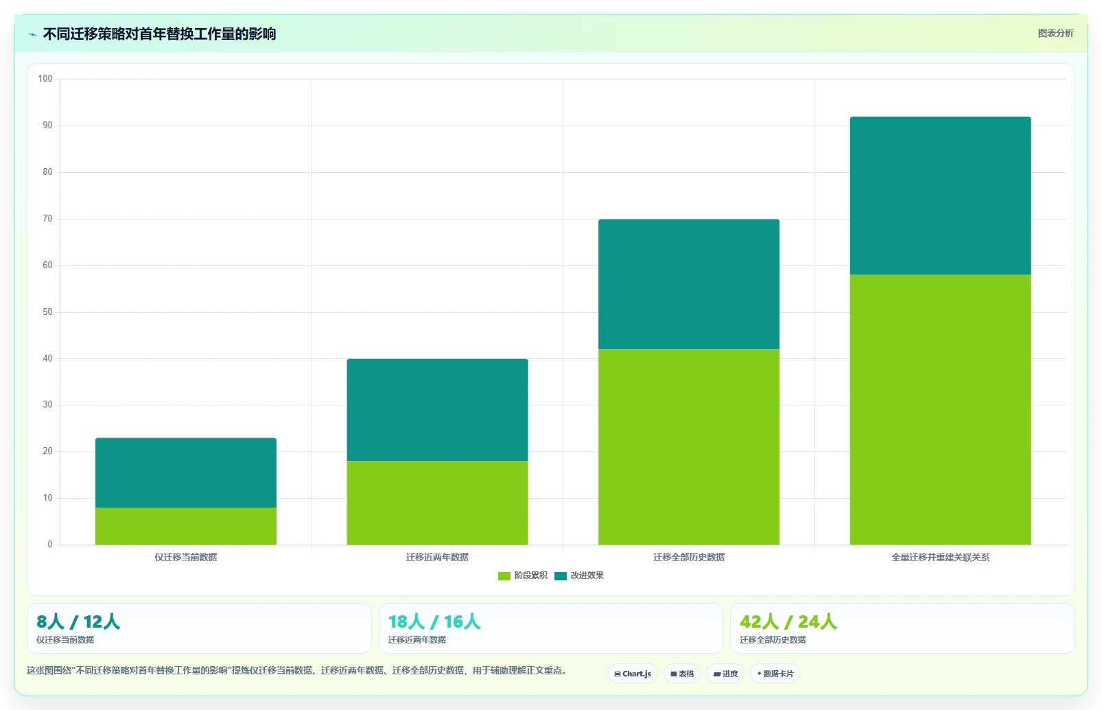This screenshot has width=1102, height=710.
Task: Click x-axis label 仅迁移当前数据
Action: (186, 557)
